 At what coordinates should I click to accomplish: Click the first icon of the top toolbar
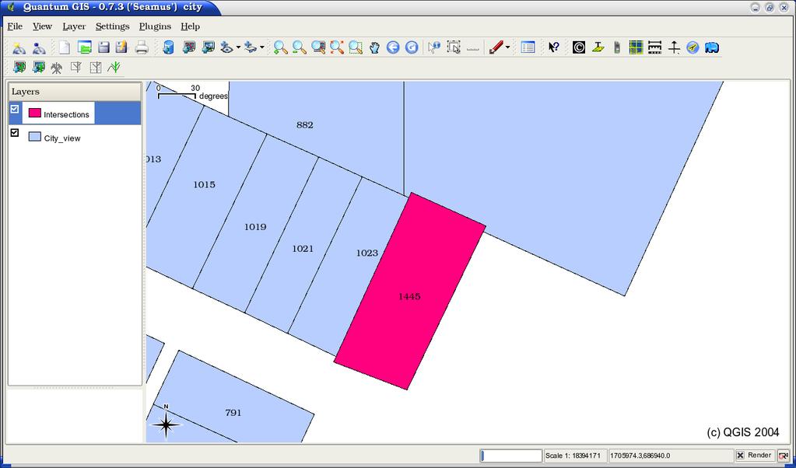tap(19, 48)
